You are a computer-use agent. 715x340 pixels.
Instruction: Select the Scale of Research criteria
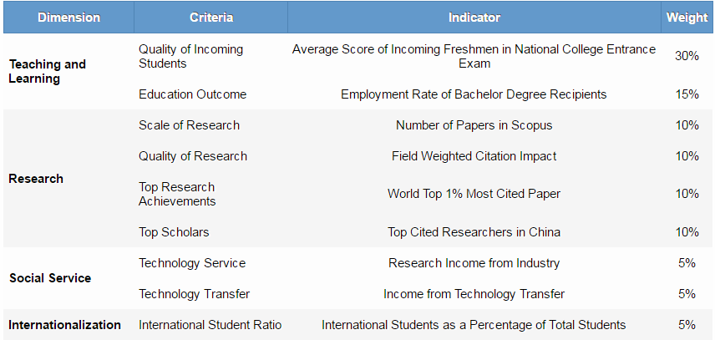(x=189, y=125)
